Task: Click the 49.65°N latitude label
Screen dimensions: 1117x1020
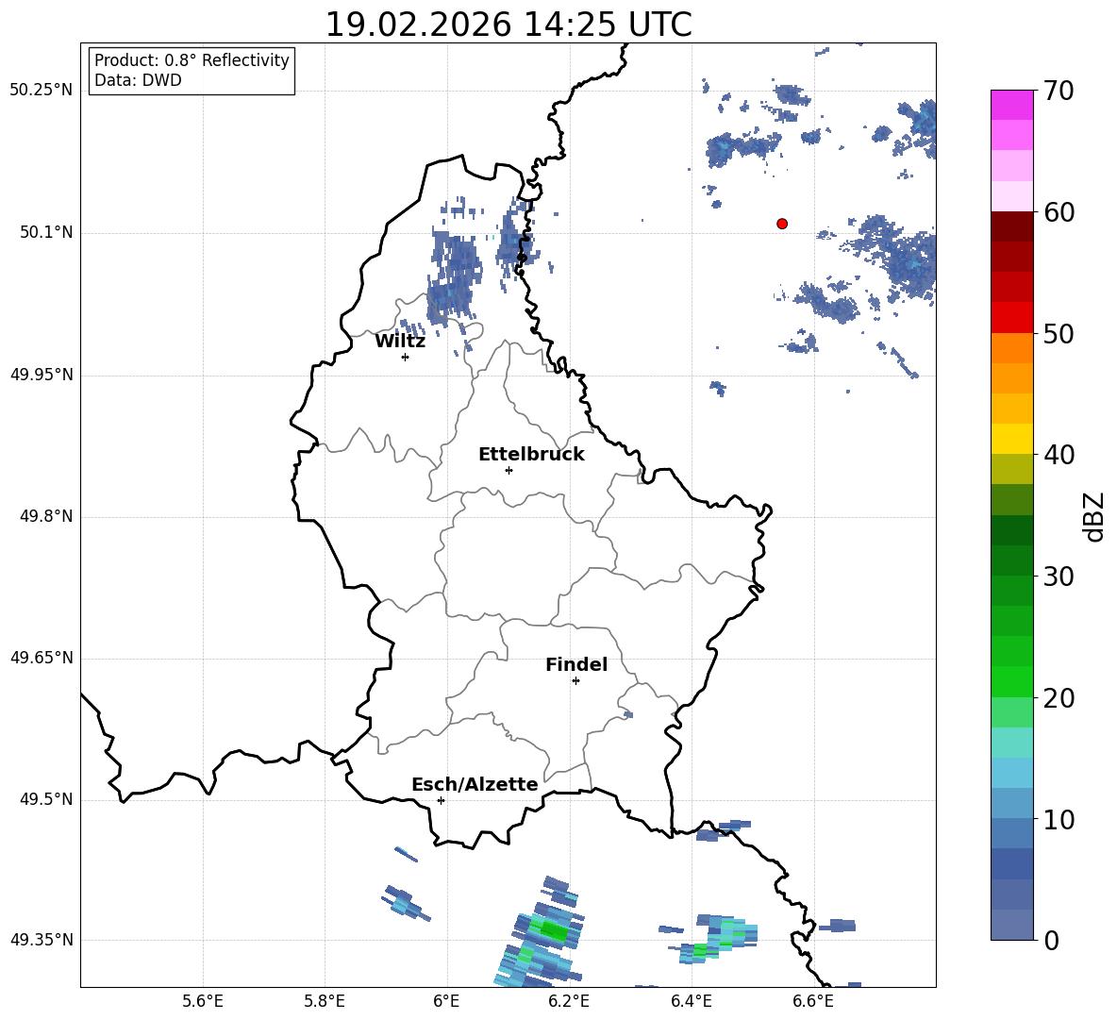Action: [42, 658]
